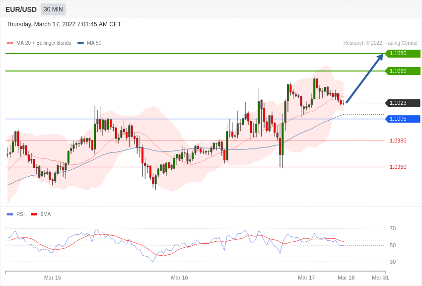Click the 'Mar 18' date axis label

pos(346,278)
